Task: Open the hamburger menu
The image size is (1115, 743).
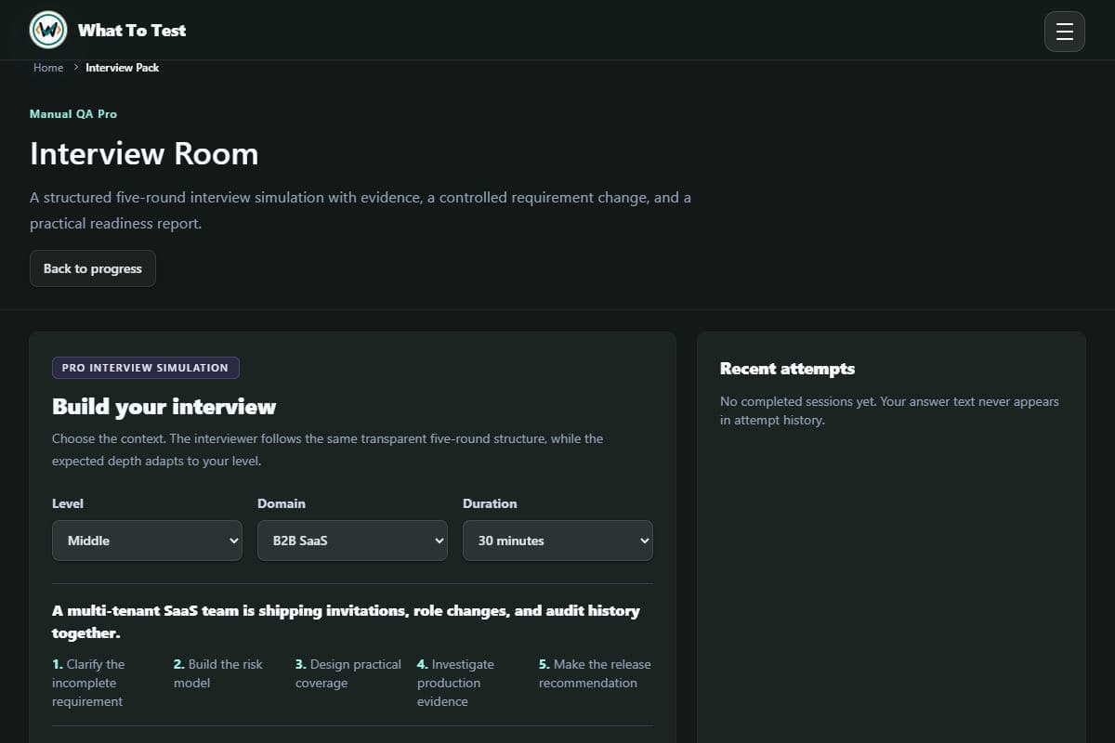Action: click(x=1065, y=32)
